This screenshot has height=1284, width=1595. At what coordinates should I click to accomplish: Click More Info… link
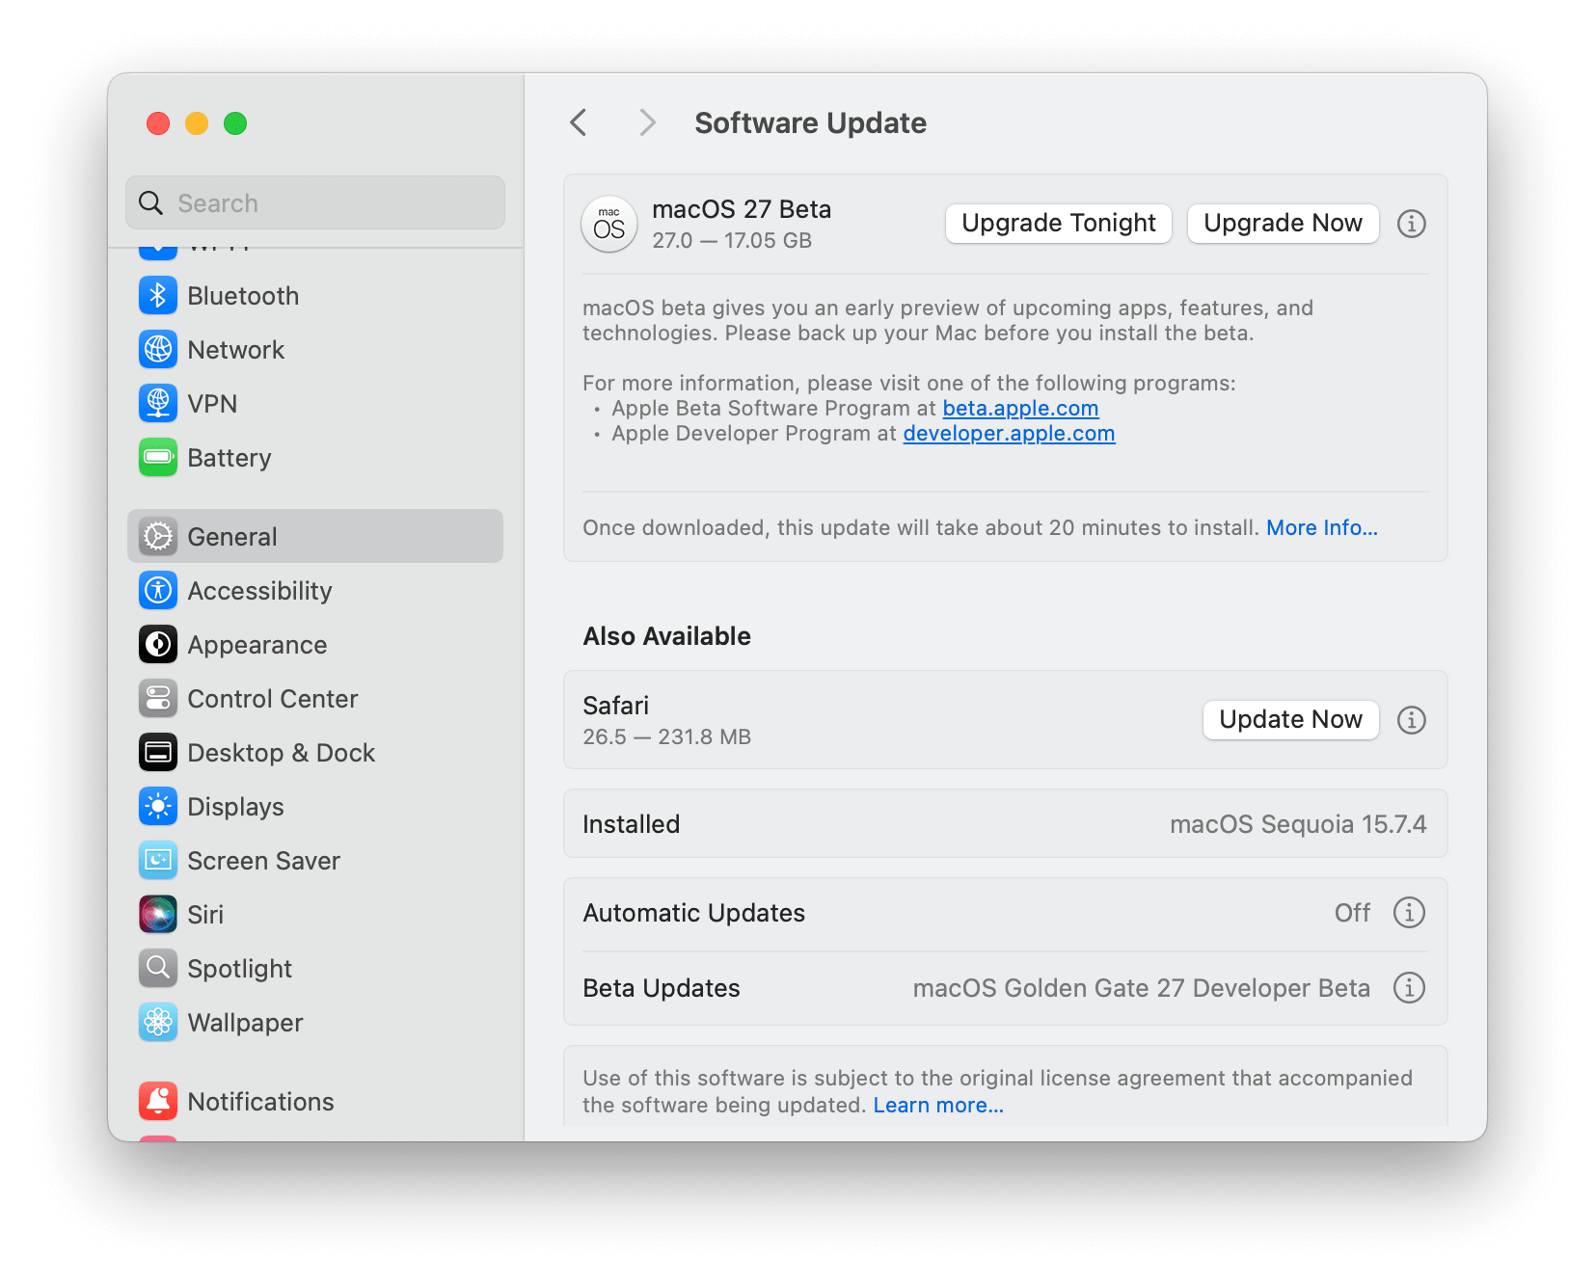click(x=1322, y=527)
